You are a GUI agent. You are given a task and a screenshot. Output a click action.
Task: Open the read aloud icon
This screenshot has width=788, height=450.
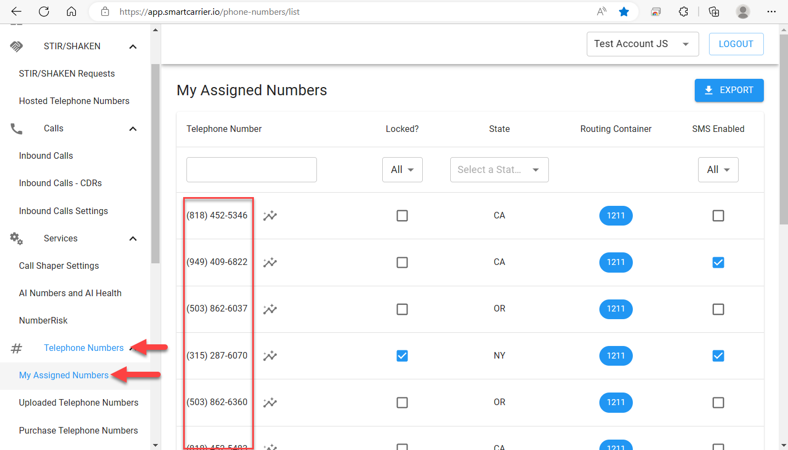pyautogui.click(x=602, y=11)
